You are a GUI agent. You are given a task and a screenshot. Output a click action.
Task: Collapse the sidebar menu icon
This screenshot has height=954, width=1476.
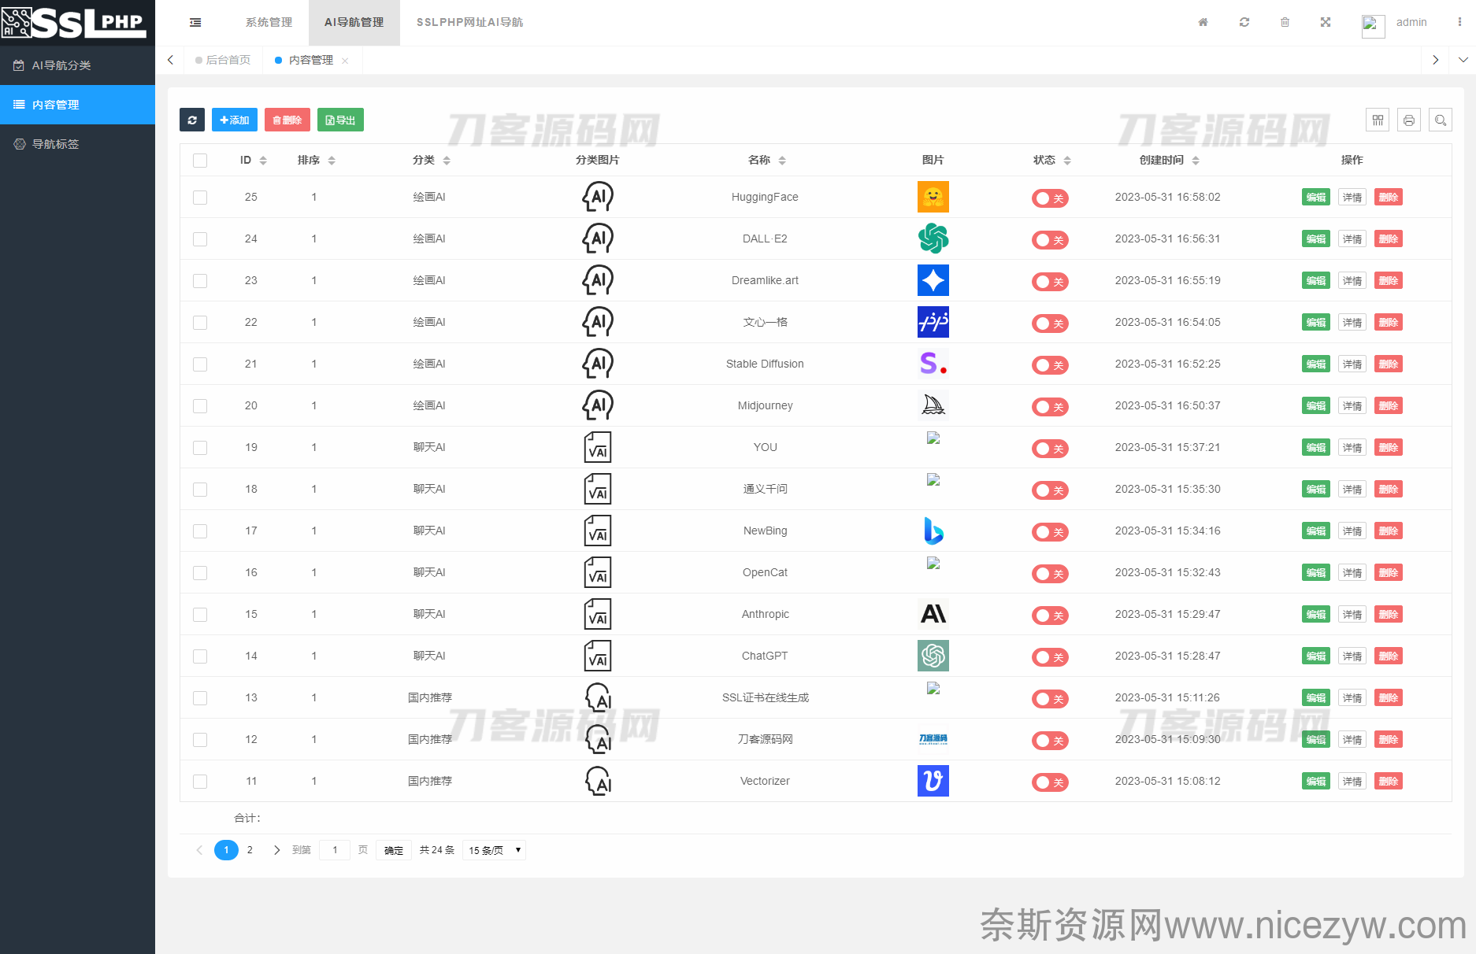[x=195, y=22]
